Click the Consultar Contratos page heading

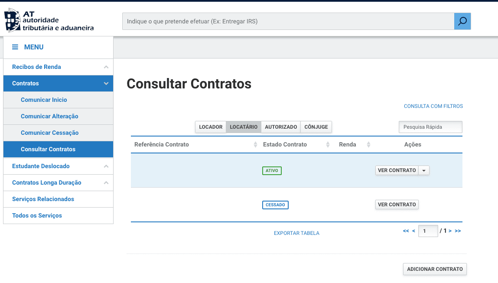pyautogui.click(x=189, y=84)
